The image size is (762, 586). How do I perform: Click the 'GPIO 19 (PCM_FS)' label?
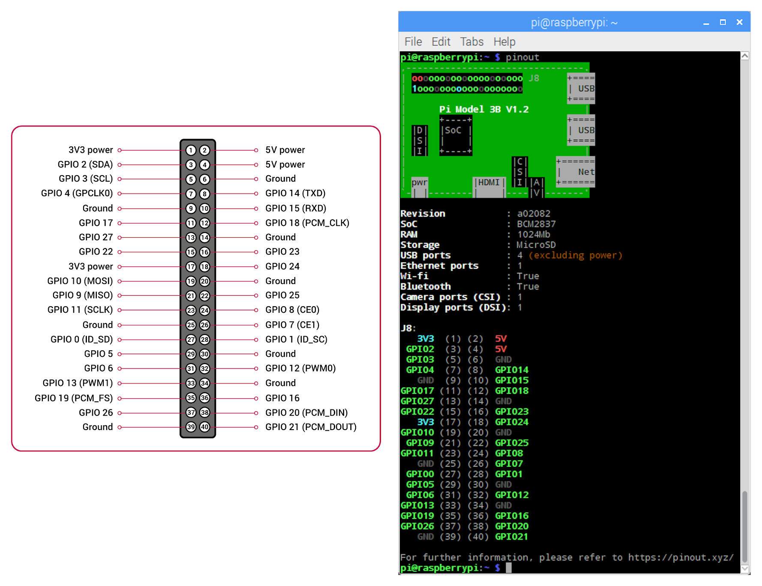click(74, 398)
